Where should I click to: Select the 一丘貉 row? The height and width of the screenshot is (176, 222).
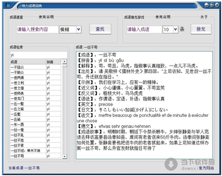[36, 119]
